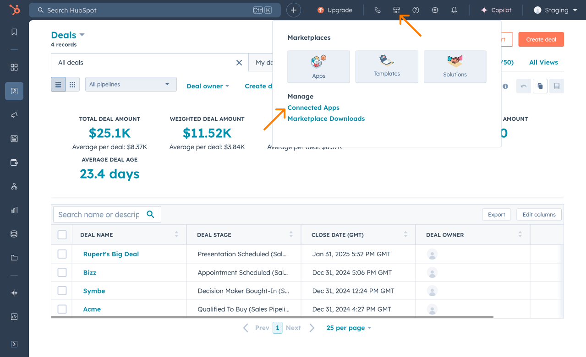Check the Bizz row checkbox
Viewport: 586px width, 357px height.
[62, 272]
